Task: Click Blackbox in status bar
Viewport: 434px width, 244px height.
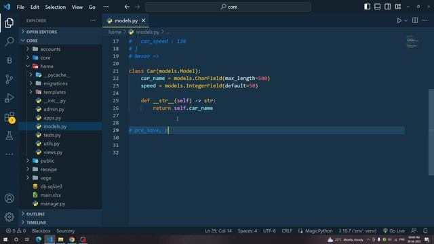Action: (x=41, y=230)
